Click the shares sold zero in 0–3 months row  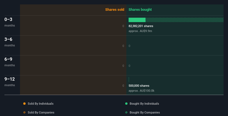(123, 26)
